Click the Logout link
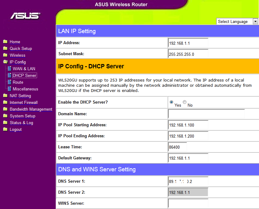 click(16, 129)
